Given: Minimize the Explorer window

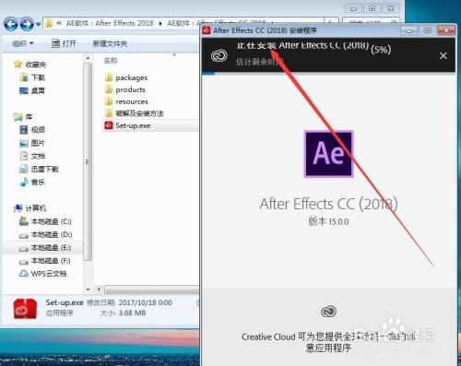Looking at the screenshot, I should click(353, 8).
